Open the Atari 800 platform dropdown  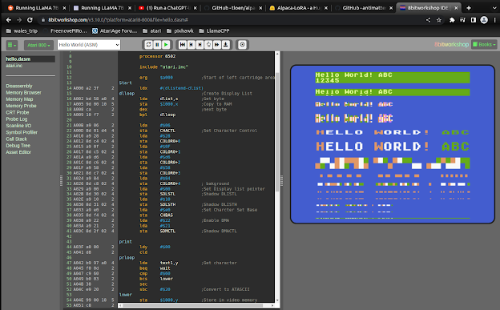click(38, 45)
